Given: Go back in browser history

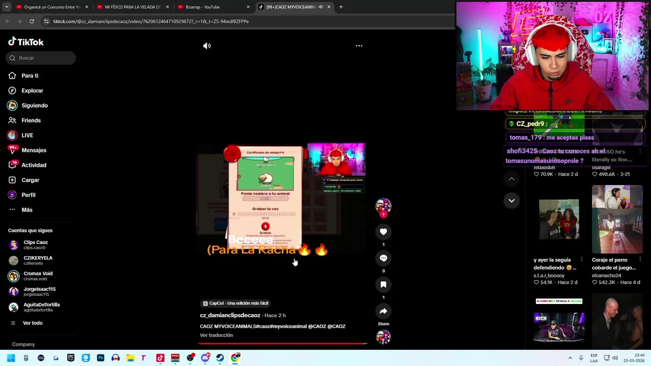Looking at the screenshot, I should [7, 21].
